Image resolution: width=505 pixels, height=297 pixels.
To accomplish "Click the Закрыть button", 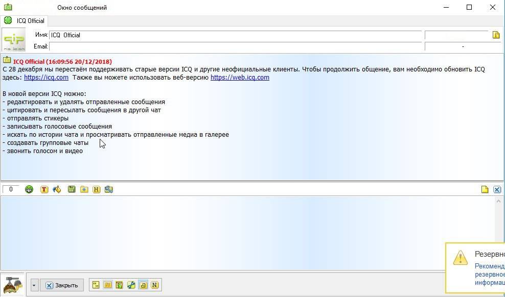I will pyautogui.click(x=62, y=285).
